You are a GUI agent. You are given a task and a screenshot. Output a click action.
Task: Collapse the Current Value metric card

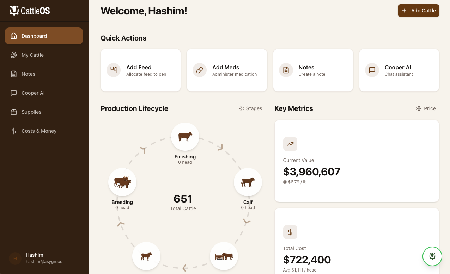428,144
